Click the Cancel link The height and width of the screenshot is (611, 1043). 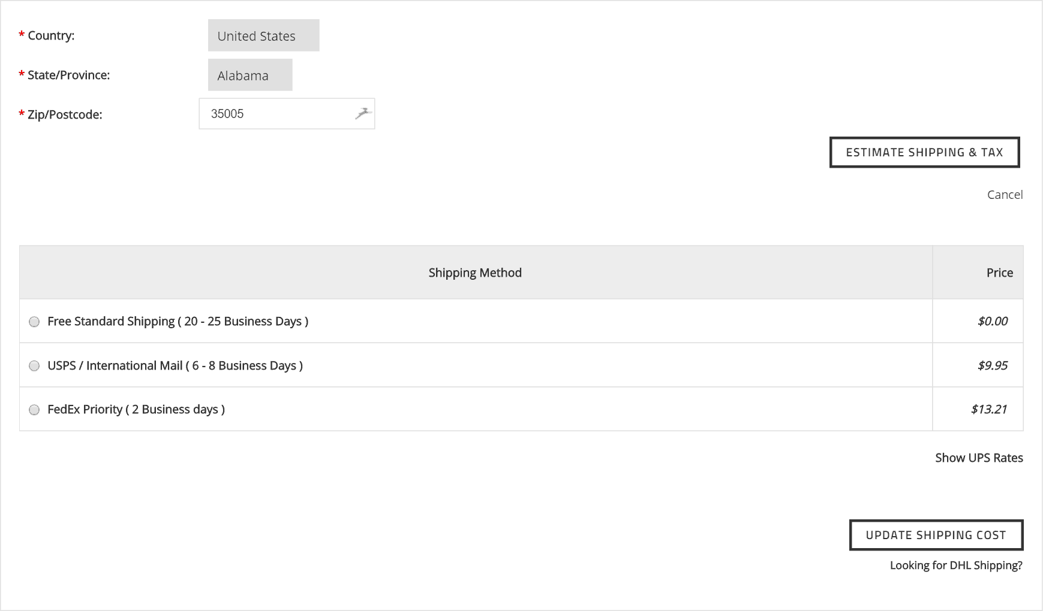pos(1005,194)
